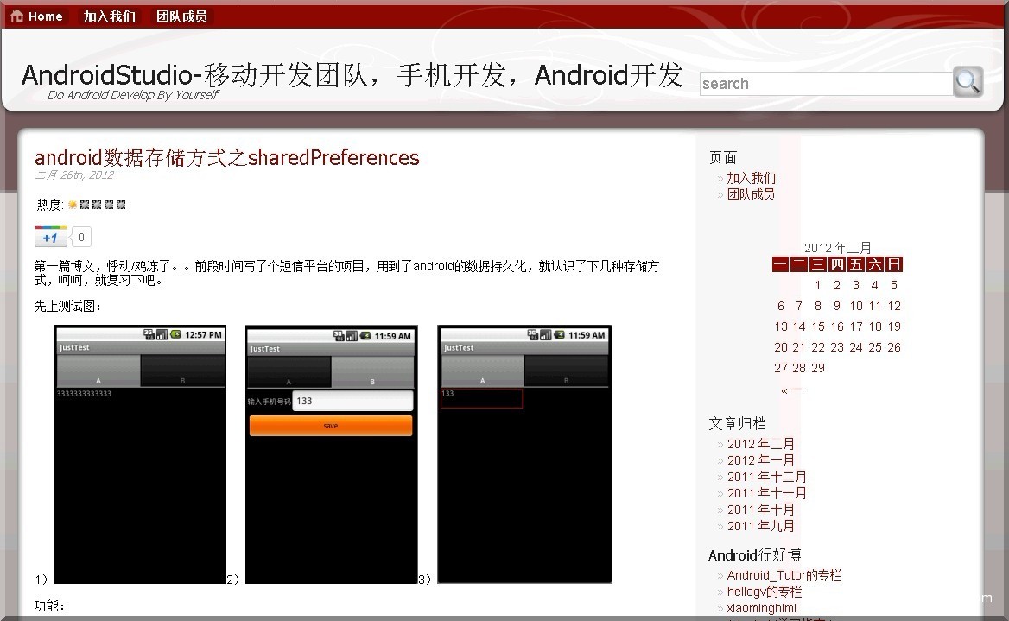Select calendar day 29
This screenshot has height=621, width=1009.
coord(818,368)
